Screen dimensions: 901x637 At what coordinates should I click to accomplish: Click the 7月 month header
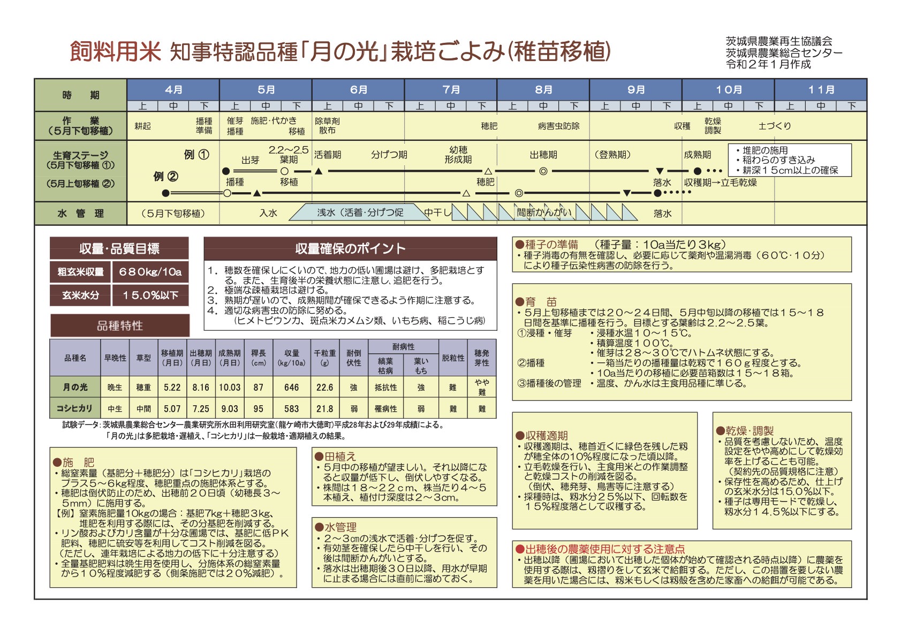point(451,89)
